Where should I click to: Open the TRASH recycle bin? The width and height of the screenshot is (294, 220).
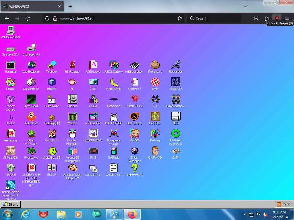[x=10, y=170]
